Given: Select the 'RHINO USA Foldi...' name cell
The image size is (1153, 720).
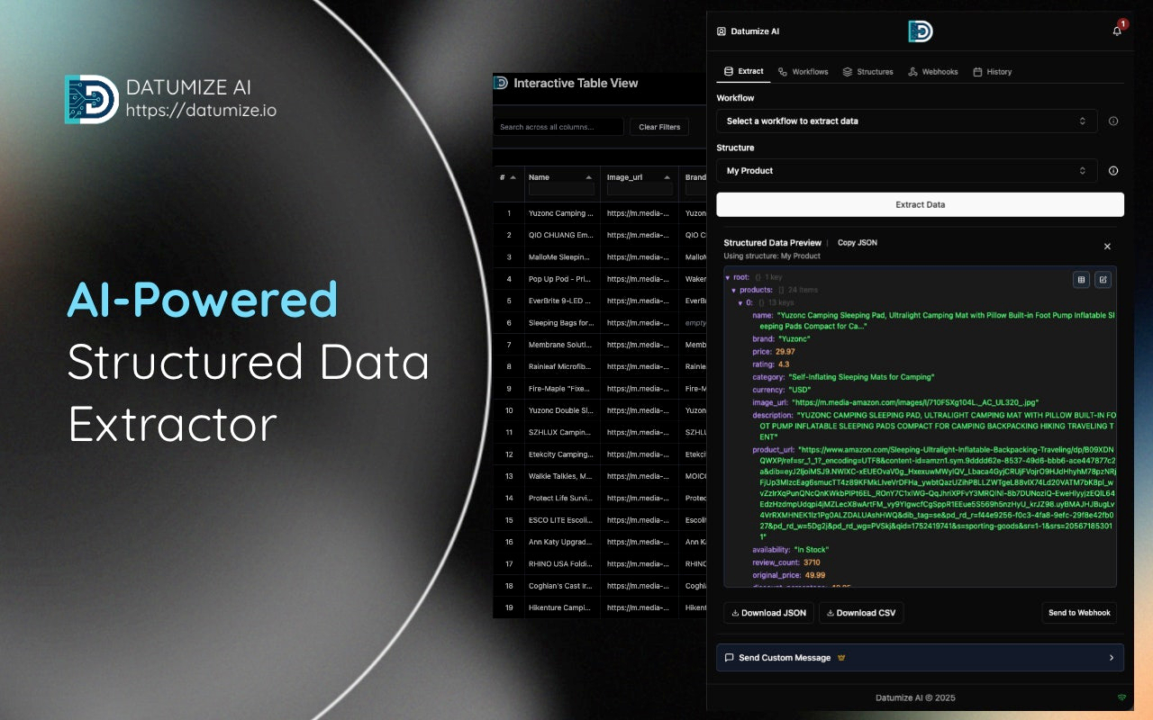Looking at the screenshot, I should [561, 564].
